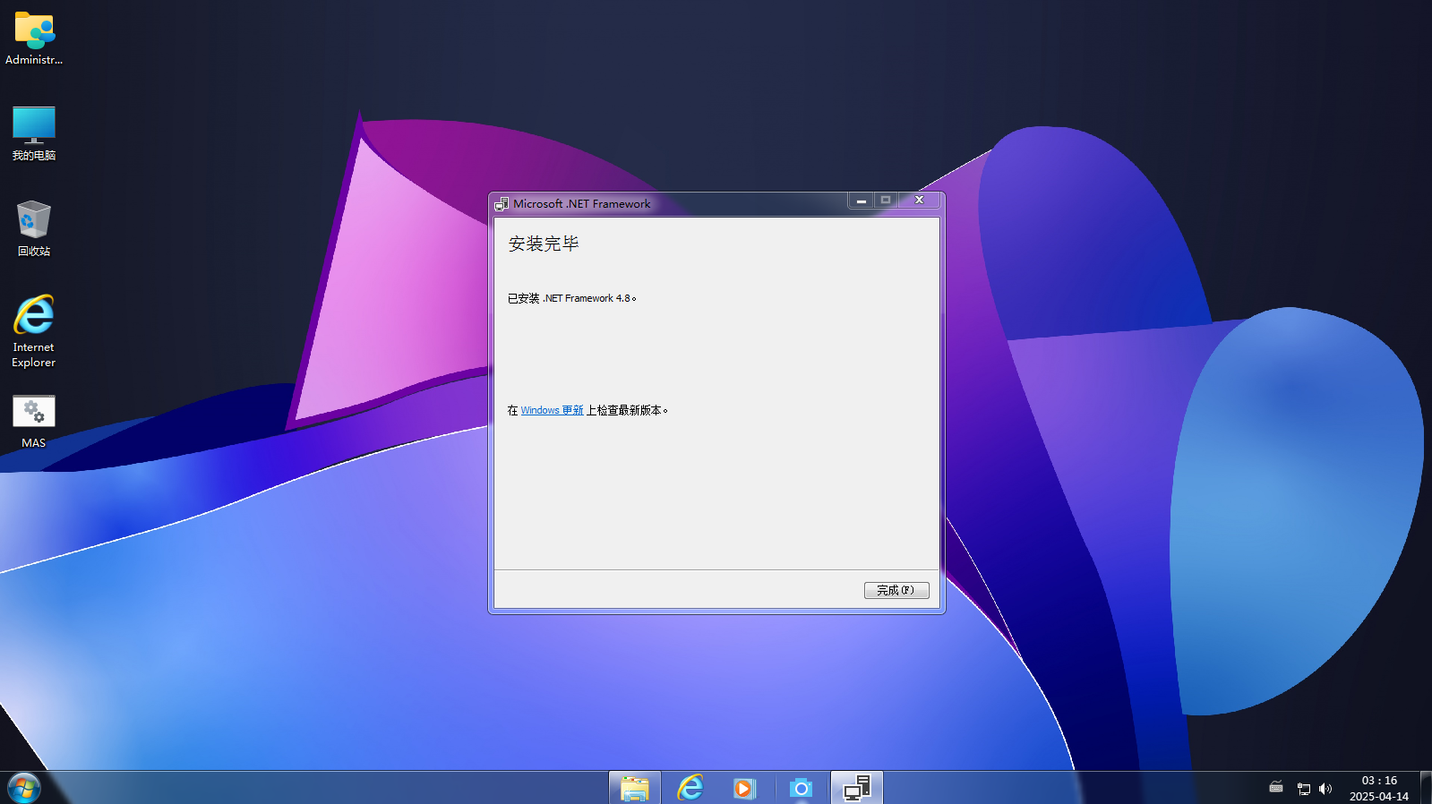Click the keyboard tray icon

[1276, 788]
